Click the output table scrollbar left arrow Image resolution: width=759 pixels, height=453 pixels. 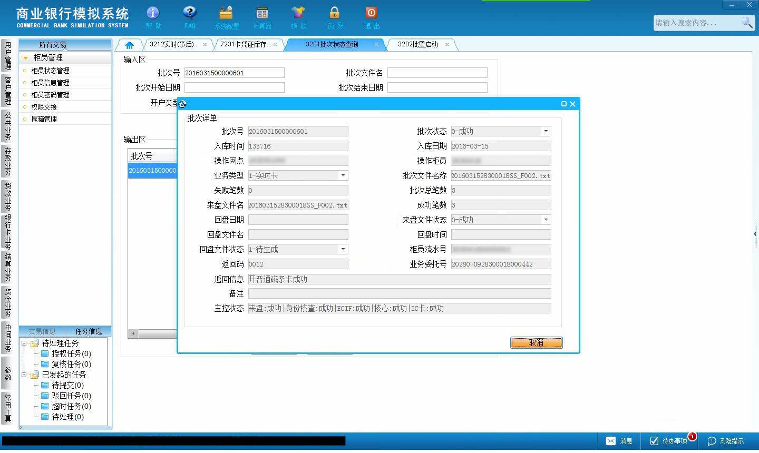[x=133, y=333]
